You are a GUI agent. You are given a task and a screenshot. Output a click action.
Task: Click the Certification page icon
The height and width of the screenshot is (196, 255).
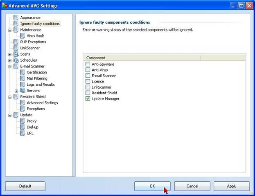(x=23, y=72)
